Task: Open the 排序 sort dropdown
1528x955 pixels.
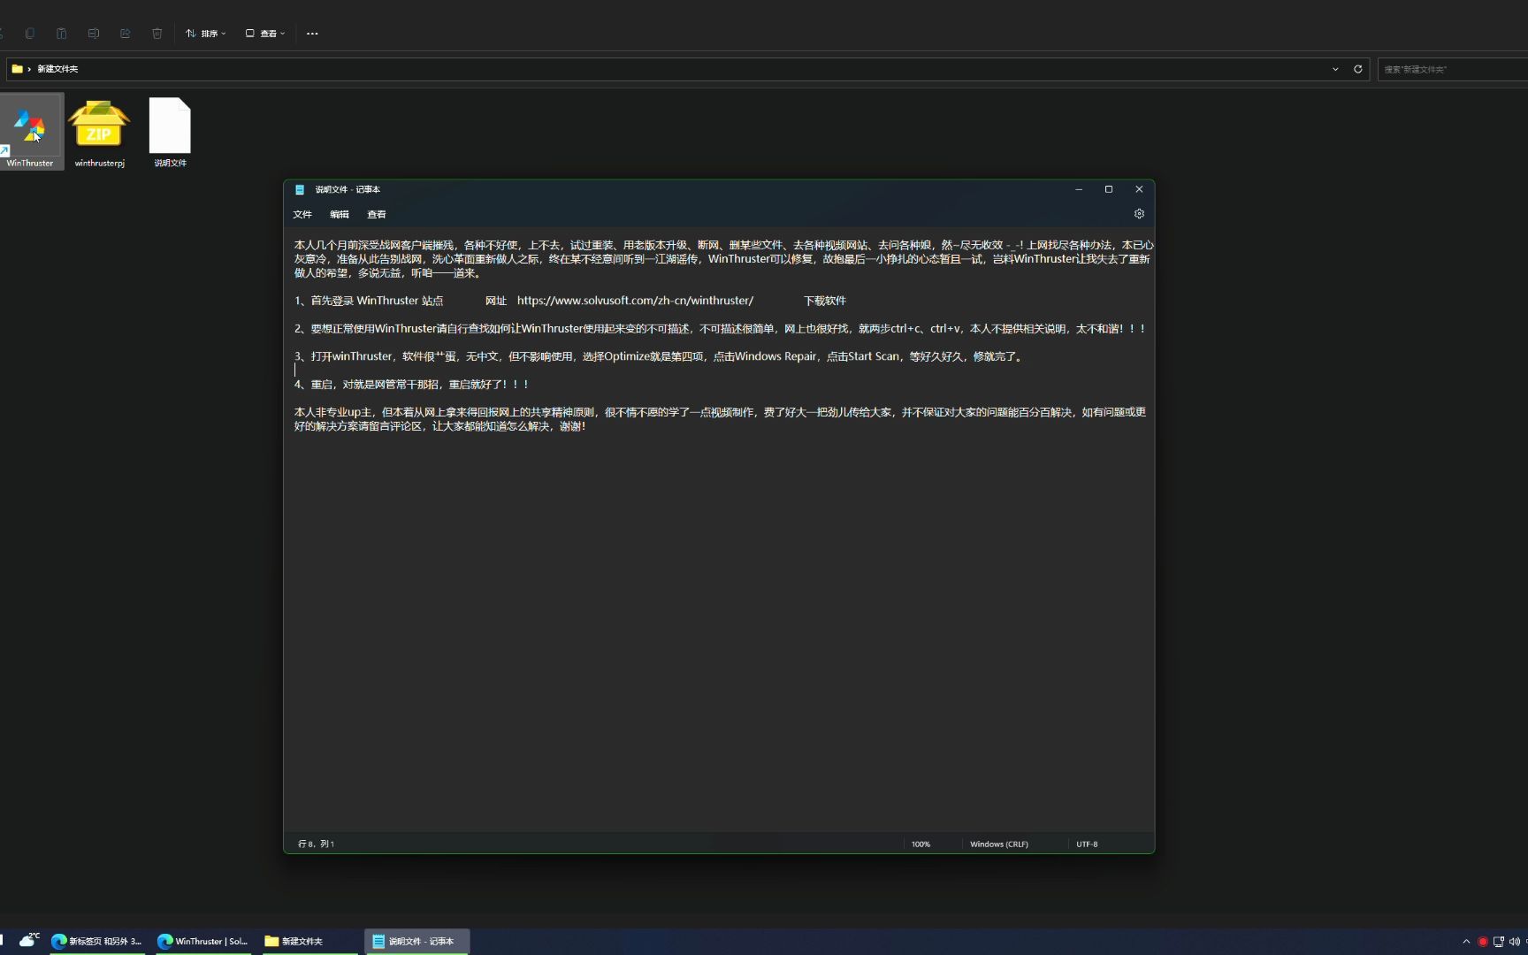Action: 206,34
